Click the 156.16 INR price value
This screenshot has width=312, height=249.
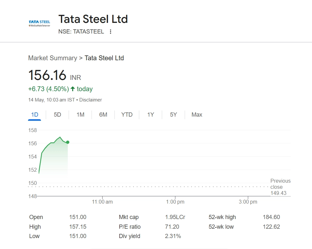pos(47,76)
